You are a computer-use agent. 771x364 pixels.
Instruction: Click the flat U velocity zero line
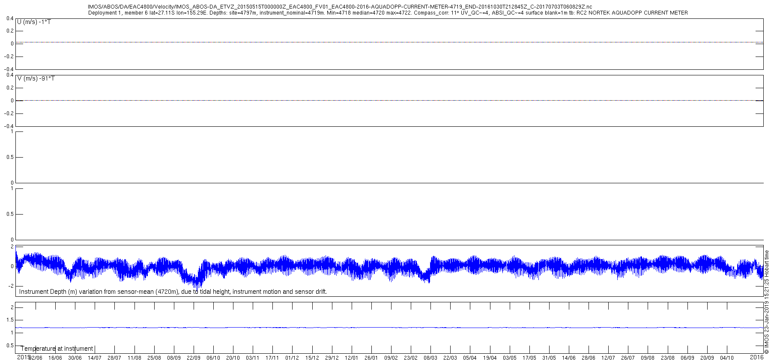tap(389, 42)
